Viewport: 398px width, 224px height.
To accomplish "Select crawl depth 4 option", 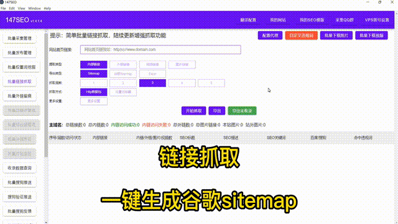I will pos(182,83).
